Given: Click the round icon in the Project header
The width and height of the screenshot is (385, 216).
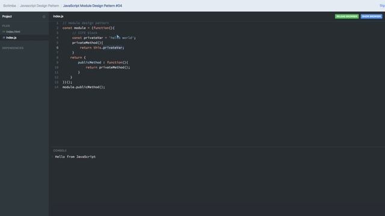Looking at the screenshot, I should click(x=44, y=17).
